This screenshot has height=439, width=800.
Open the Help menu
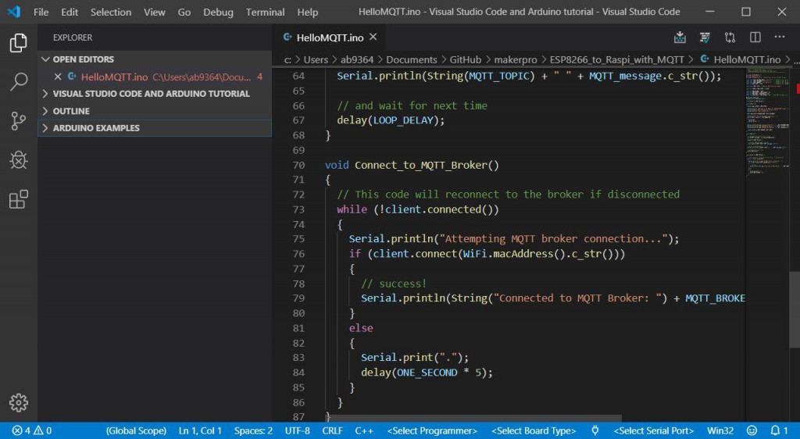pos(308,12)
